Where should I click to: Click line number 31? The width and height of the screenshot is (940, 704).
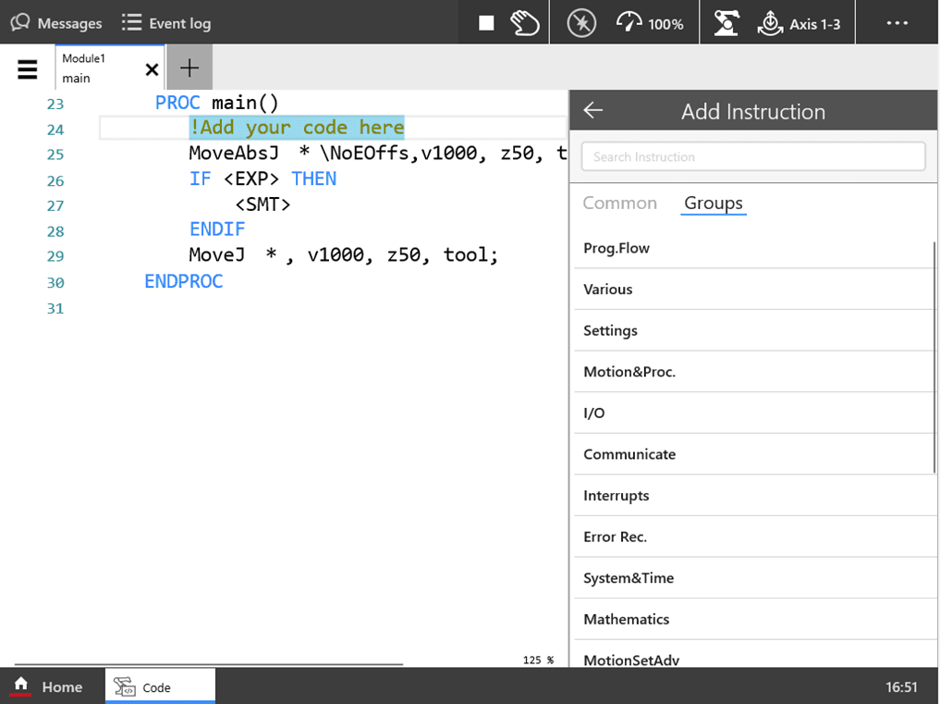[x=55, y=308]
